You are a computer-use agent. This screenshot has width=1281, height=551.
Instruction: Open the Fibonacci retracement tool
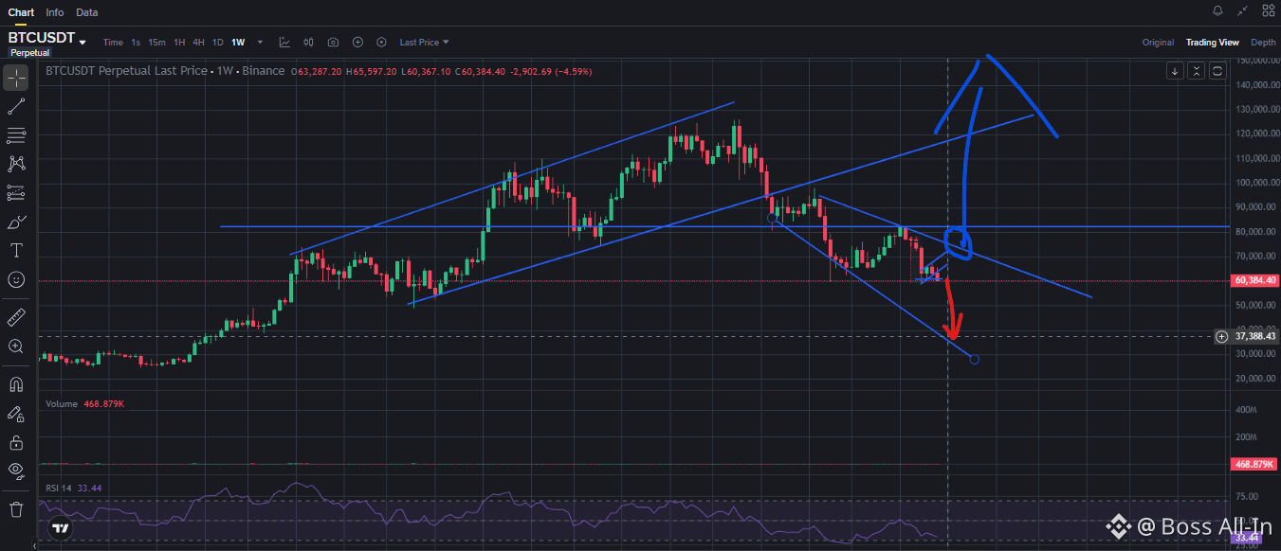click(15, 135)
